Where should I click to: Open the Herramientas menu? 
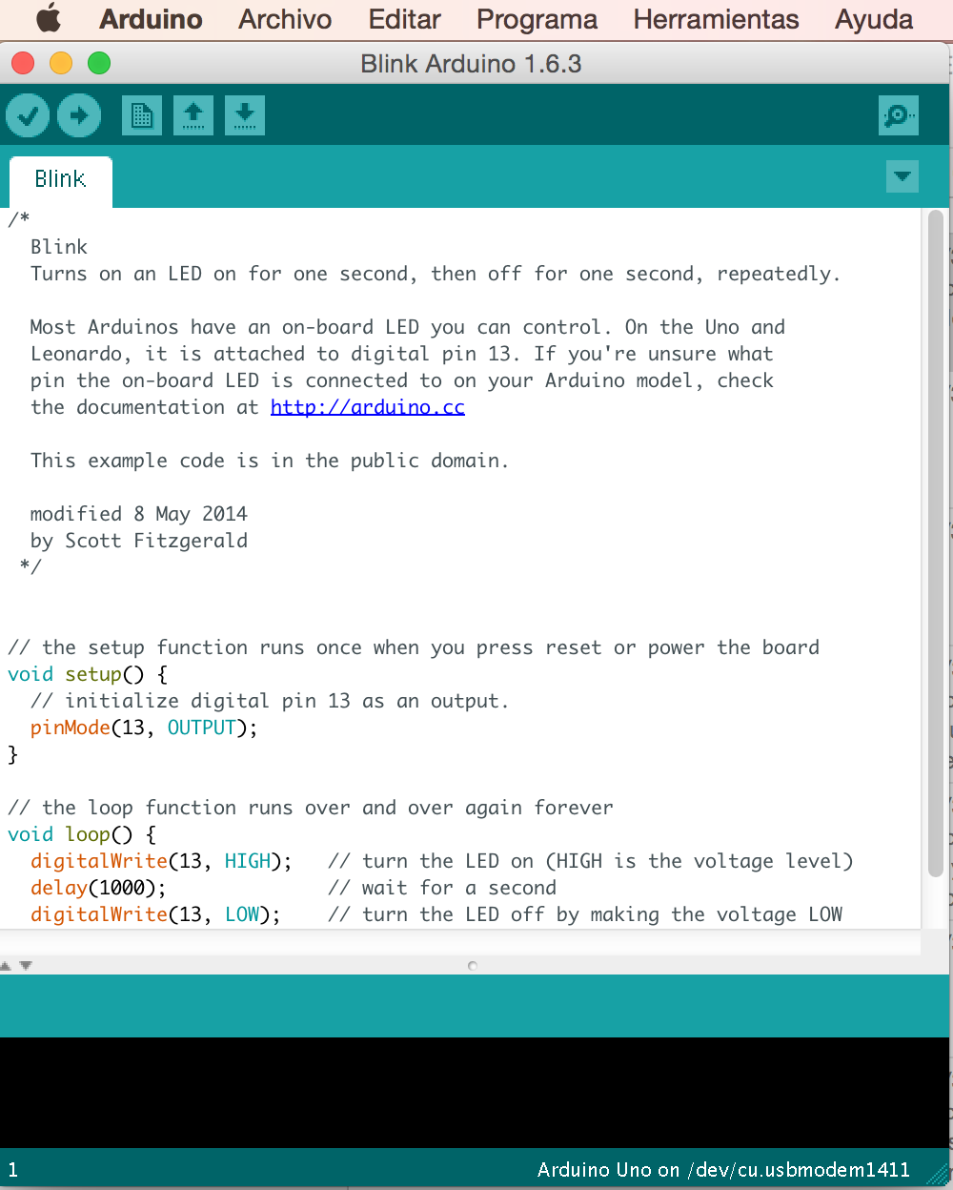click(x=717, y=19)
